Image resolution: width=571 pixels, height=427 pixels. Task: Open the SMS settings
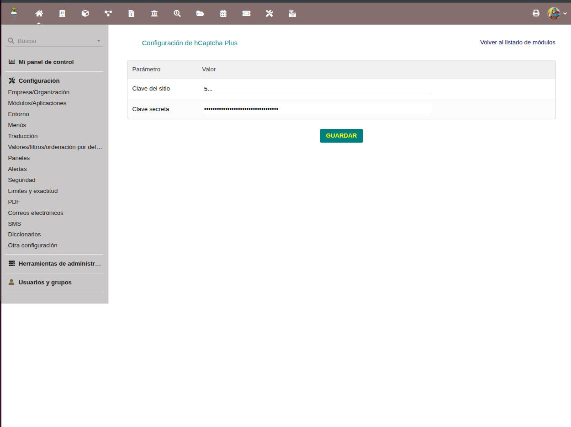click(15, 224)
